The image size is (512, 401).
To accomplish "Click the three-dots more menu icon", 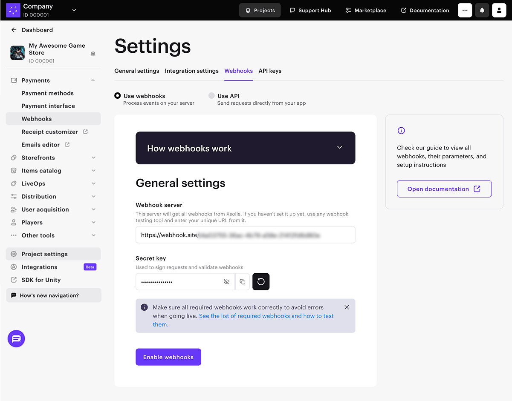I will click(465, 10).
